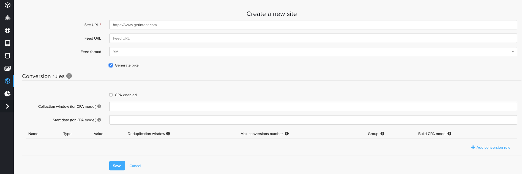Click the Conversion rules info icon
Image resolution: width=522 pixels, height=174 pixels.
(x=69, y=76)
